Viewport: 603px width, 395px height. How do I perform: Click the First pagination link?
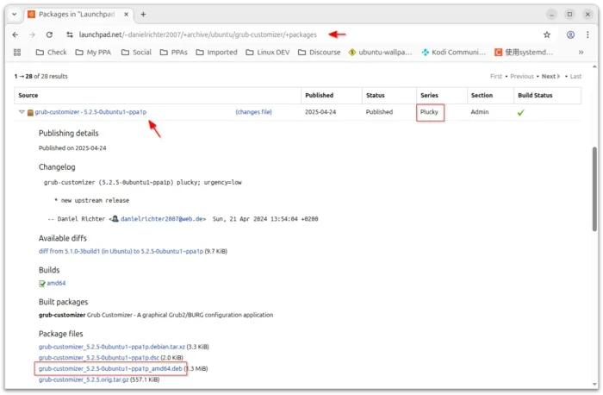tap(496, 76)
